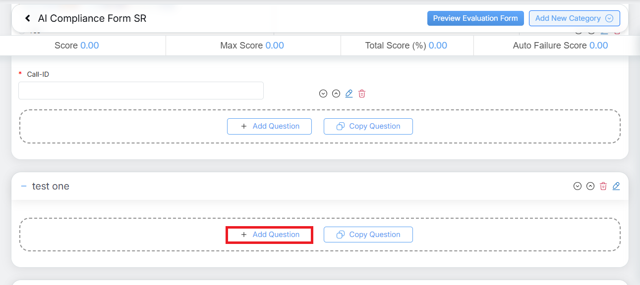Viewport: 640px width, 285px height.
Task: Collapse the test one category section
Action: [23, 187]
